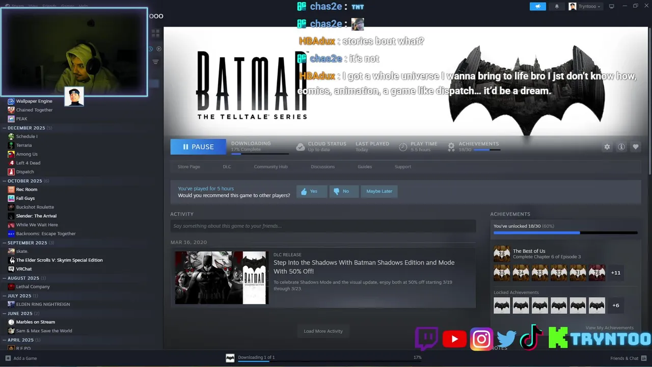Select Marbles on Stream in library
The image size is (652, 367).
36,322
